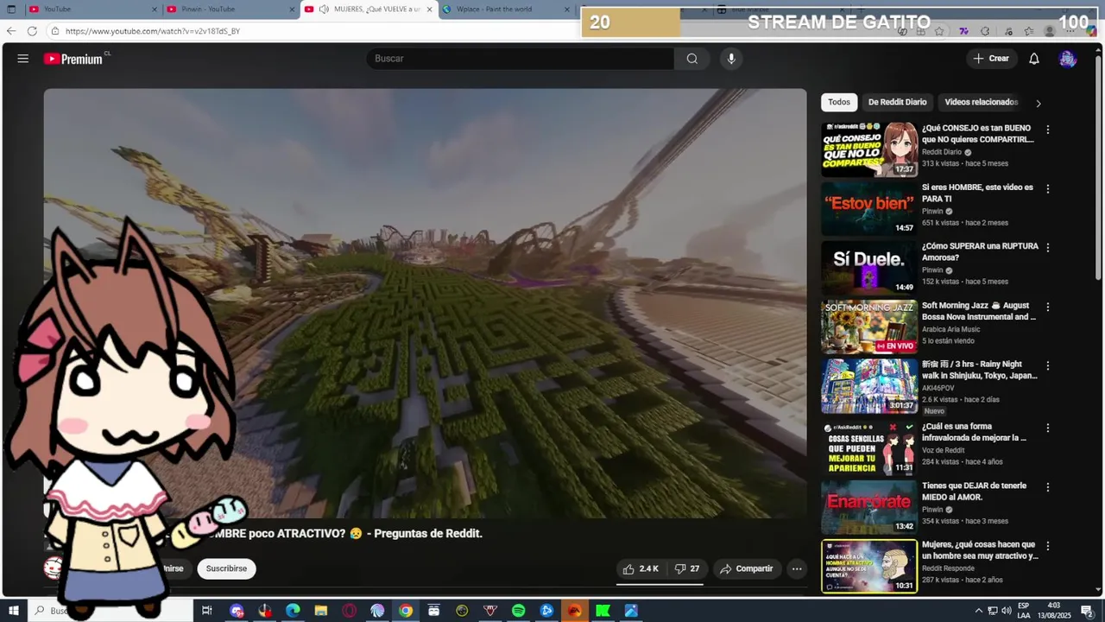This screenshot has width=1105, height=622.
Task: Open Spotify from the taskbar
Action: coord(518,611)
